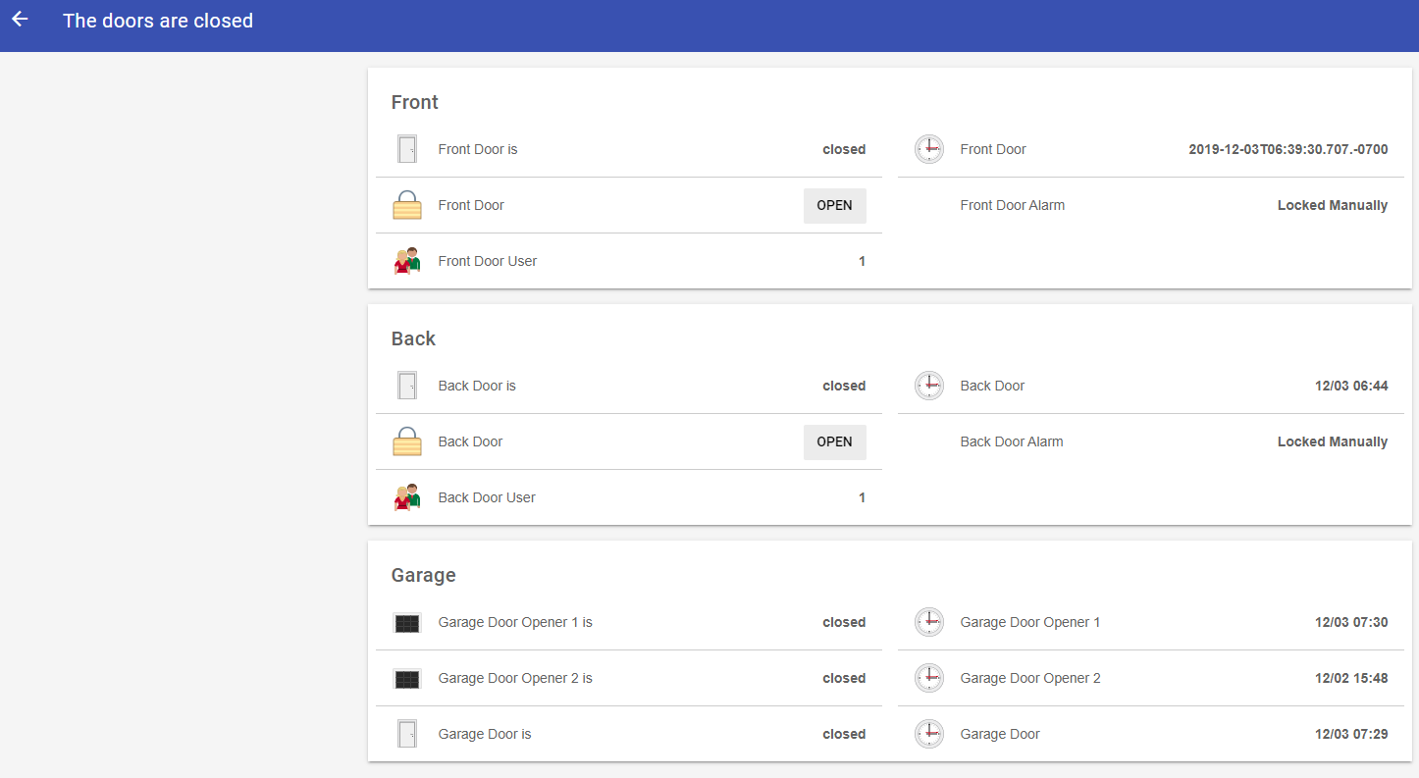Click the Front Door ISO timestamp value
1419x778 pixels.
pos(1288,149)
